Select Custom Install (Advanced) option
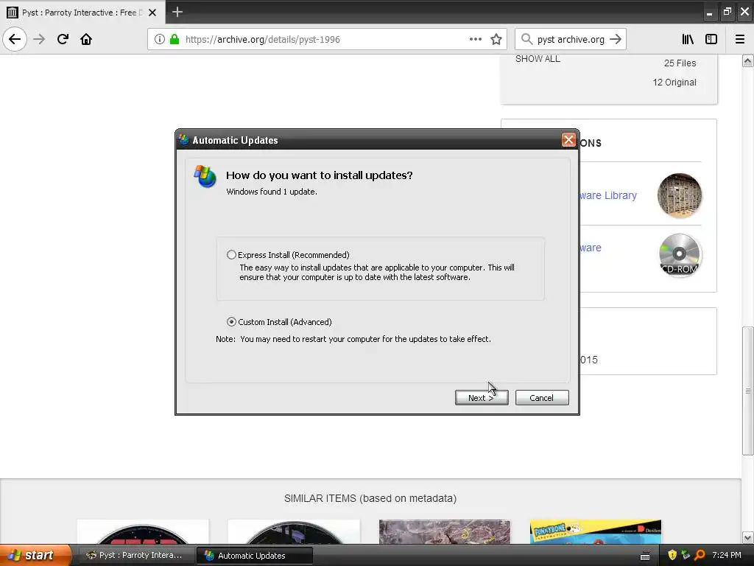754x566 pixels. pos(231,321)
